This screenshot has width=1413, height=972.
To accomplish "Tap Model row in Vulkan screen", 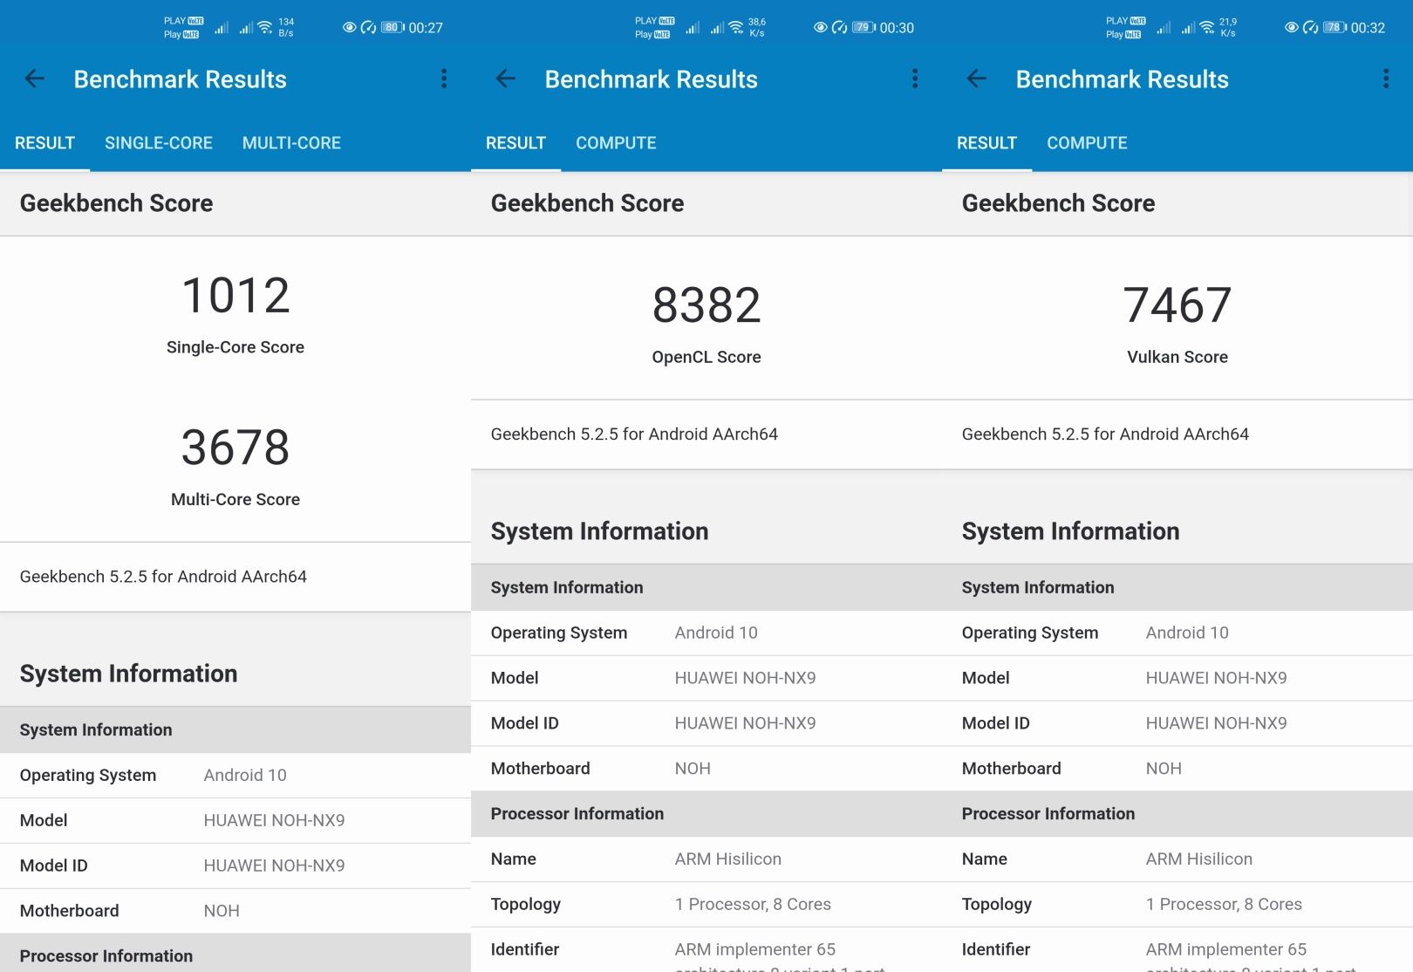I will tap(1177, 678).
